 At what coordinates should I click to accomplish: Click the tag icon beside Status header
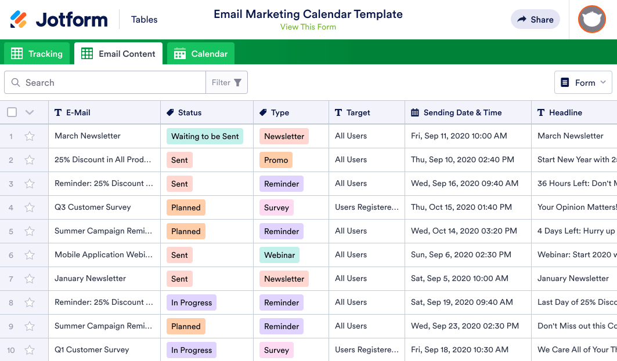point(171,112)
